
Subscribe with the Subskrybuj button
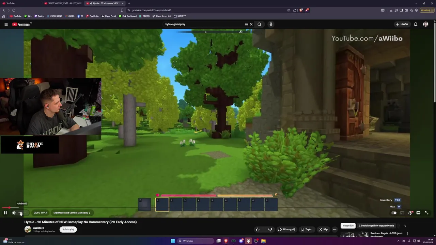[68, 229]
